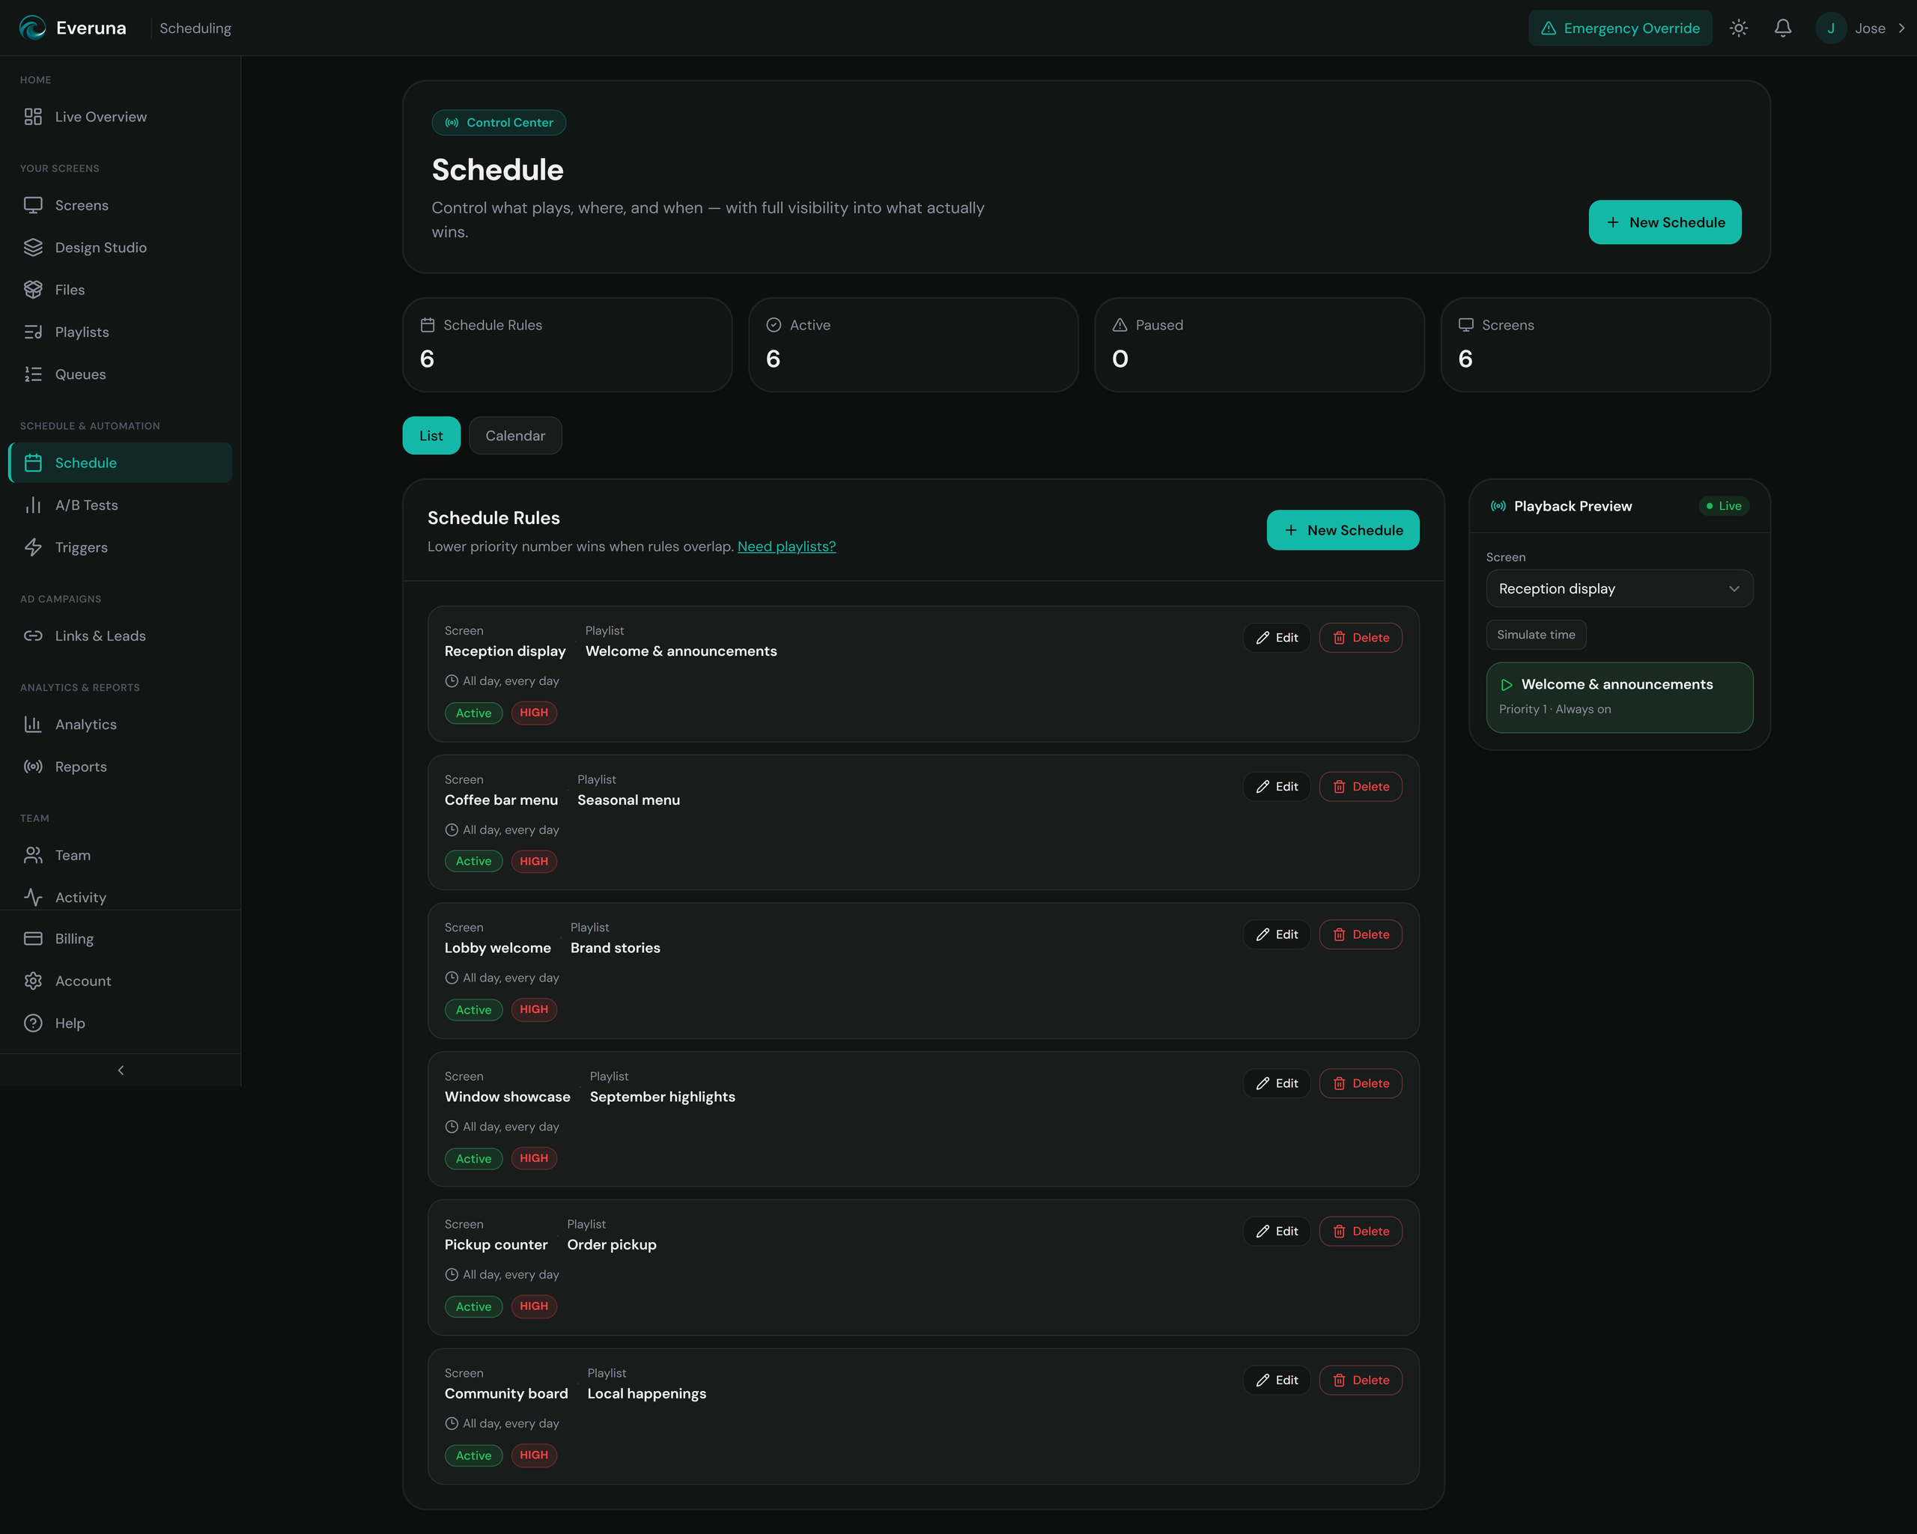
Task: Click the Welcome & announcements preview card
Action: [1619, 697]
